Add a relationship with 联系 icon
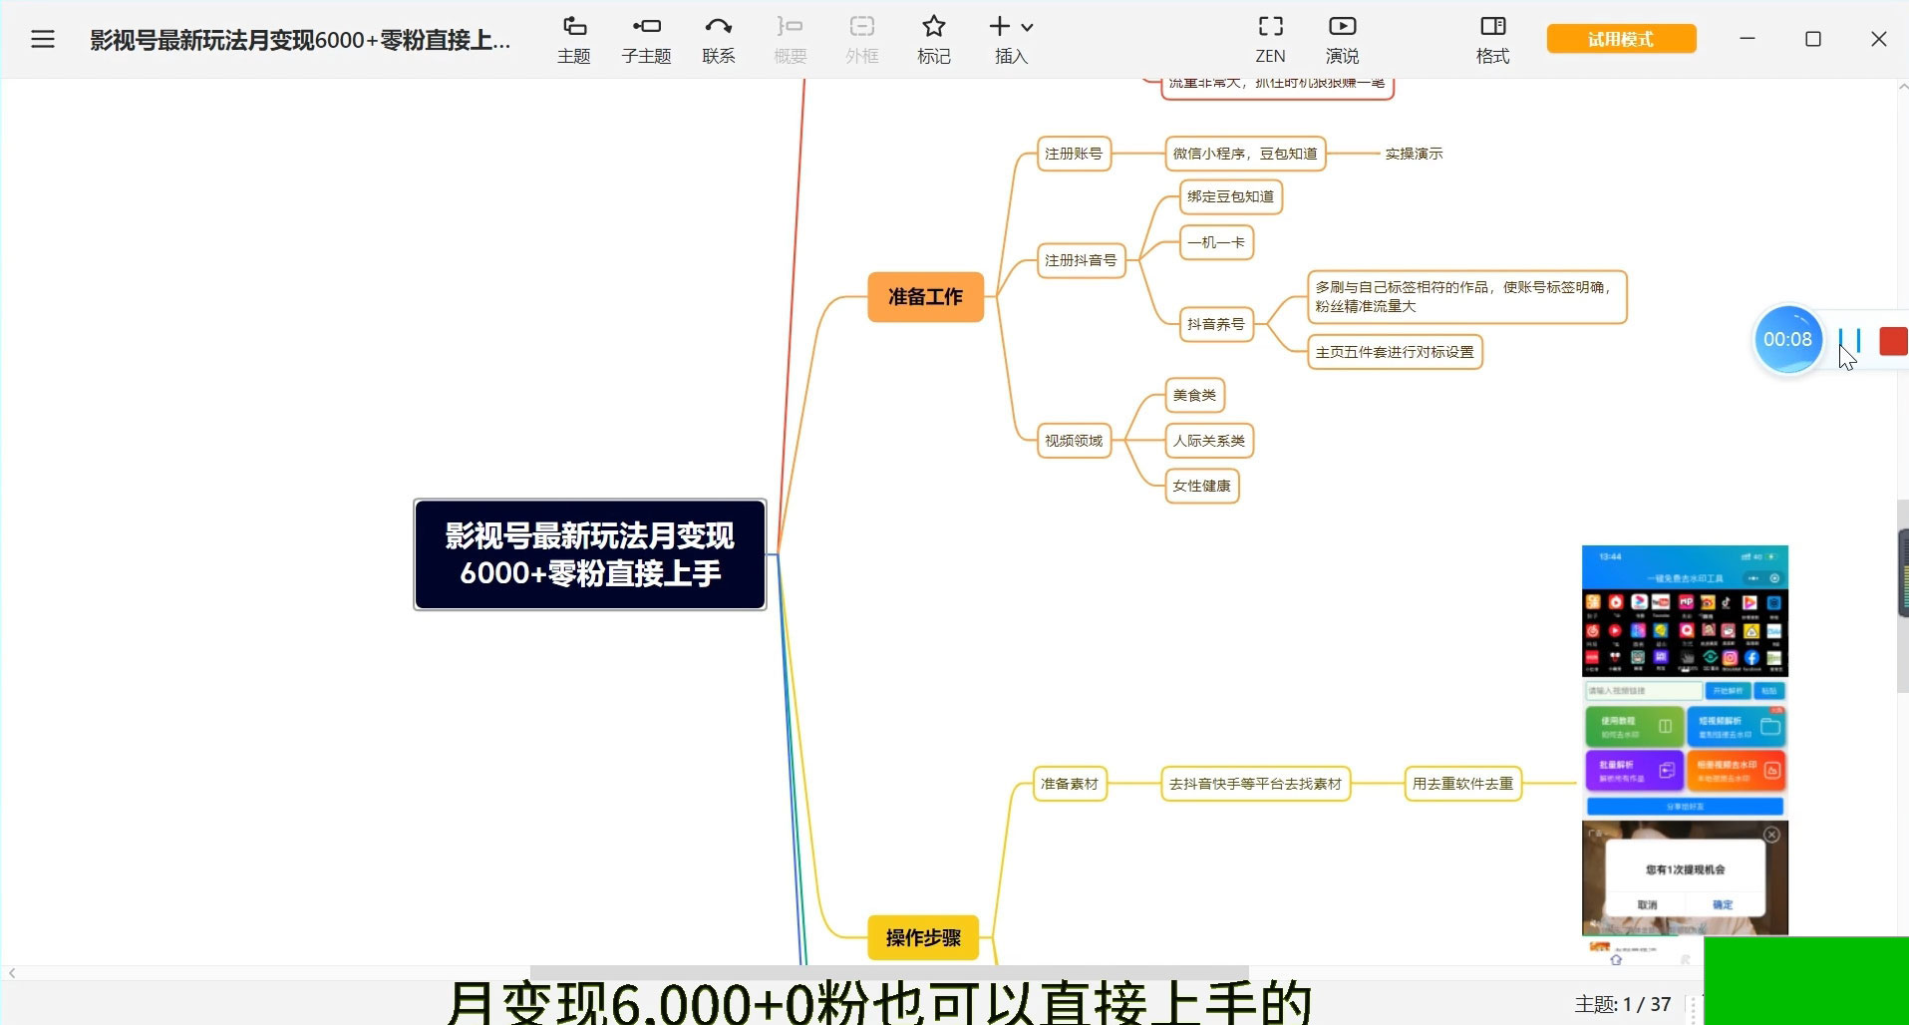The height and width of the screenshot is (1025, 1909). coord(718,38)
